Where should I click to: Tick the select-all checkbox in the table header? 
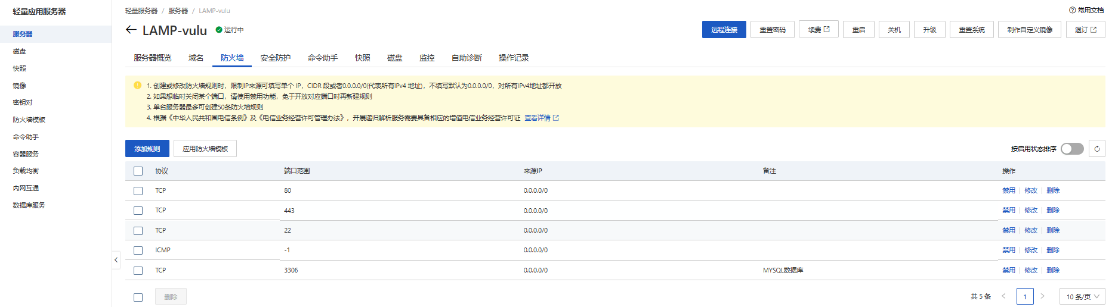click(x=138, y=171)
